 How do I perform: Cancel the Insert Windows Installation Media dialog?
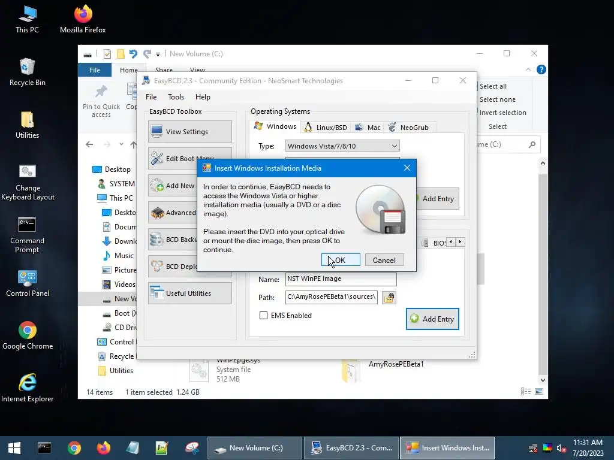click(x=384, y=260)
